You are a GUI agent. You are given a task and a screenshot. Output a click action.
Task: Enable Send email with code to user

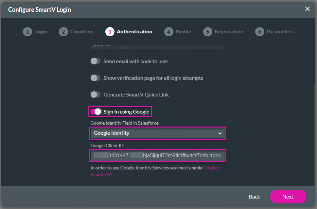95,61
